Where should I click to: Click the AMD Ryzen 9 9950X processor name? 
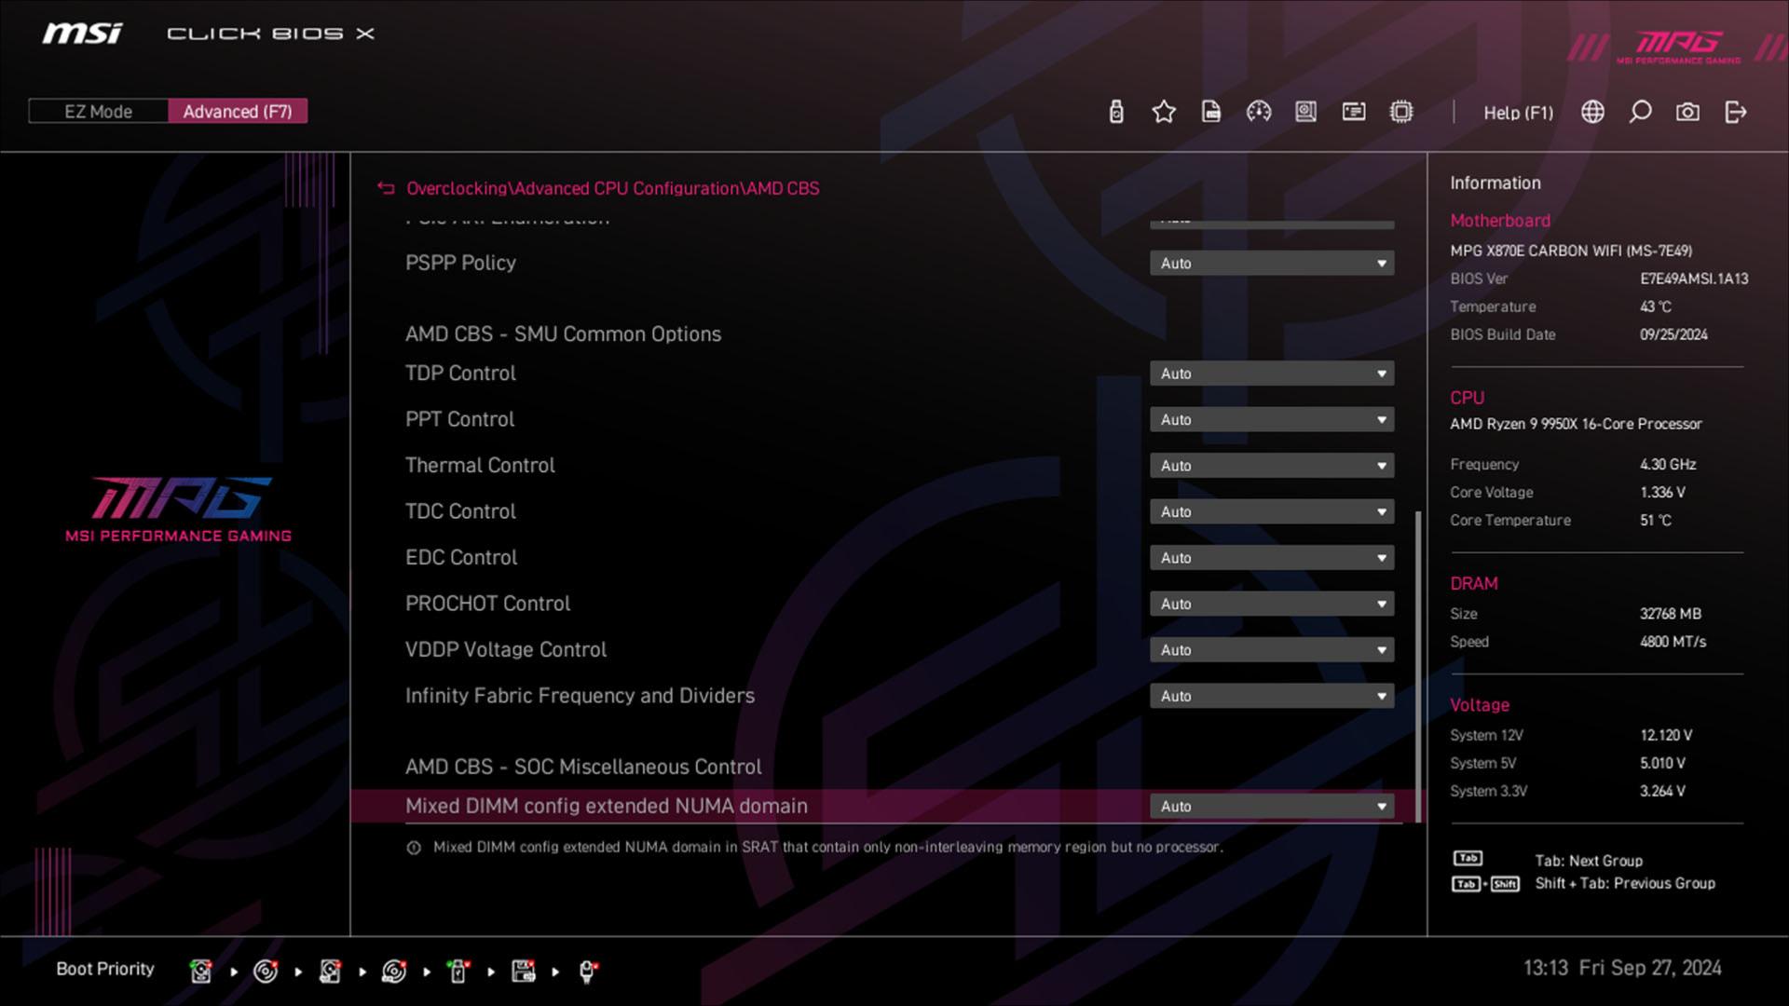coord(1576,424)
